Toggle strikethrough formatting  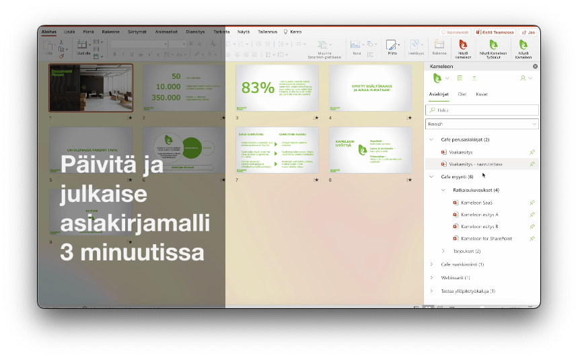tap(141, 55)
